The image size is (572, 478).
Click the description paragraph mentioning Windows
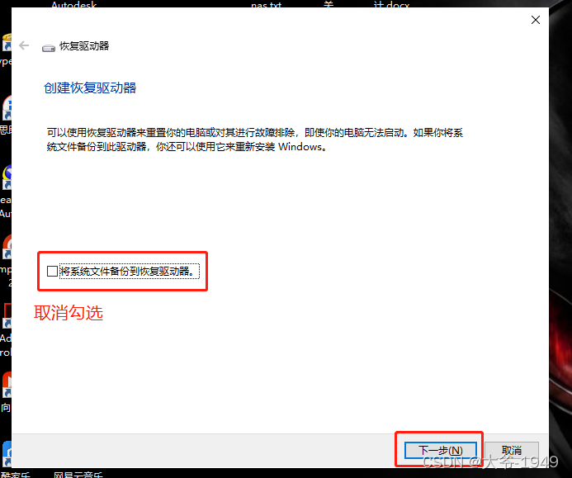point(254,140)
